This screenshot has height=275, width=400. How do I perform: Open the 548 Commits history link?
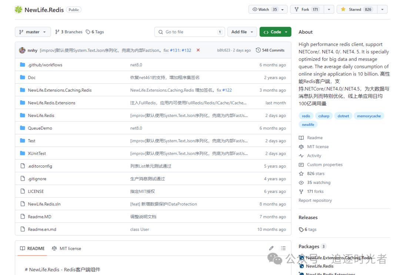[x=270, y=50]
